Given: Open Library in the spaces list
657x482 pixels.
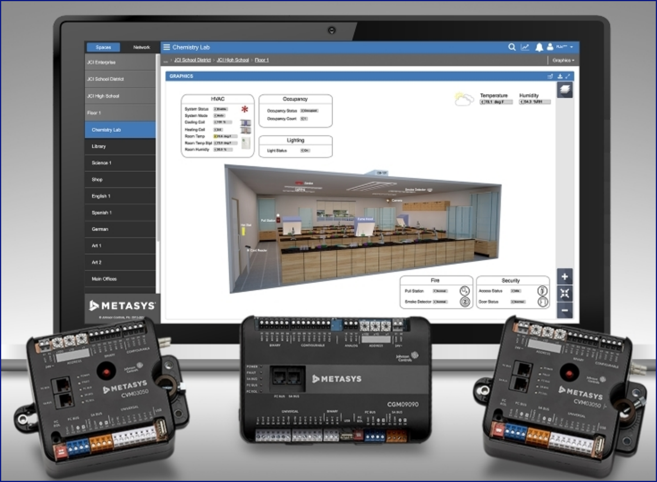Looking at the screenshot, I should [120, 146].
